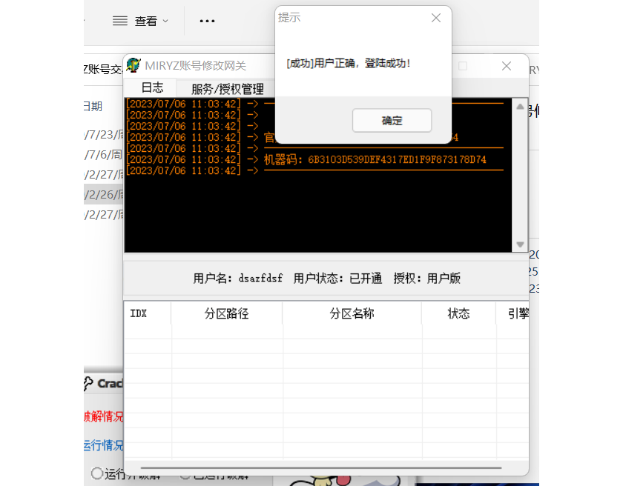Click the 确定 button in the dialog
Image resolution: width=623 pixels, height=486 pixels.
coord(392,120)
